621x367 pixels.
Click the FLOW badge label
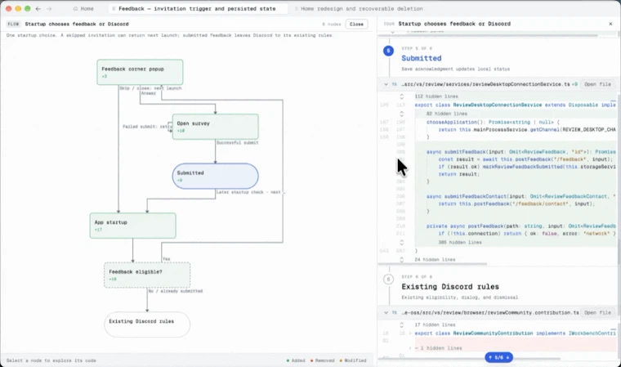coord(13,25)
